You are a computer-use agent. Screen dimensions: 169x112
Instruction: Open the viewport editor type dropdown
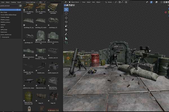[x=66, y=2]
